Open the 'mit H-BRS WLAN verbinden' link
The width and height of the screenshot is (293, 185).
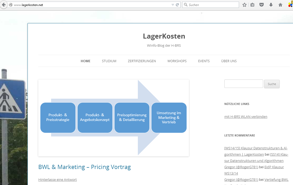246,117
